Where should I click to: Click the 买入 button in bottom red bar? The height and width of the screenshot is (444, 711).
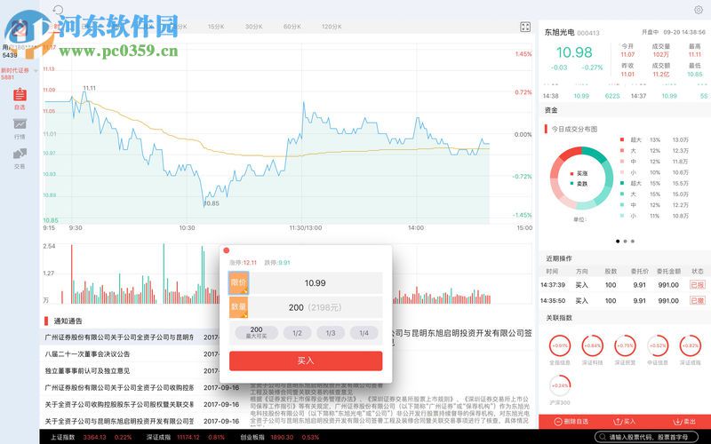[x=625, y=421]
